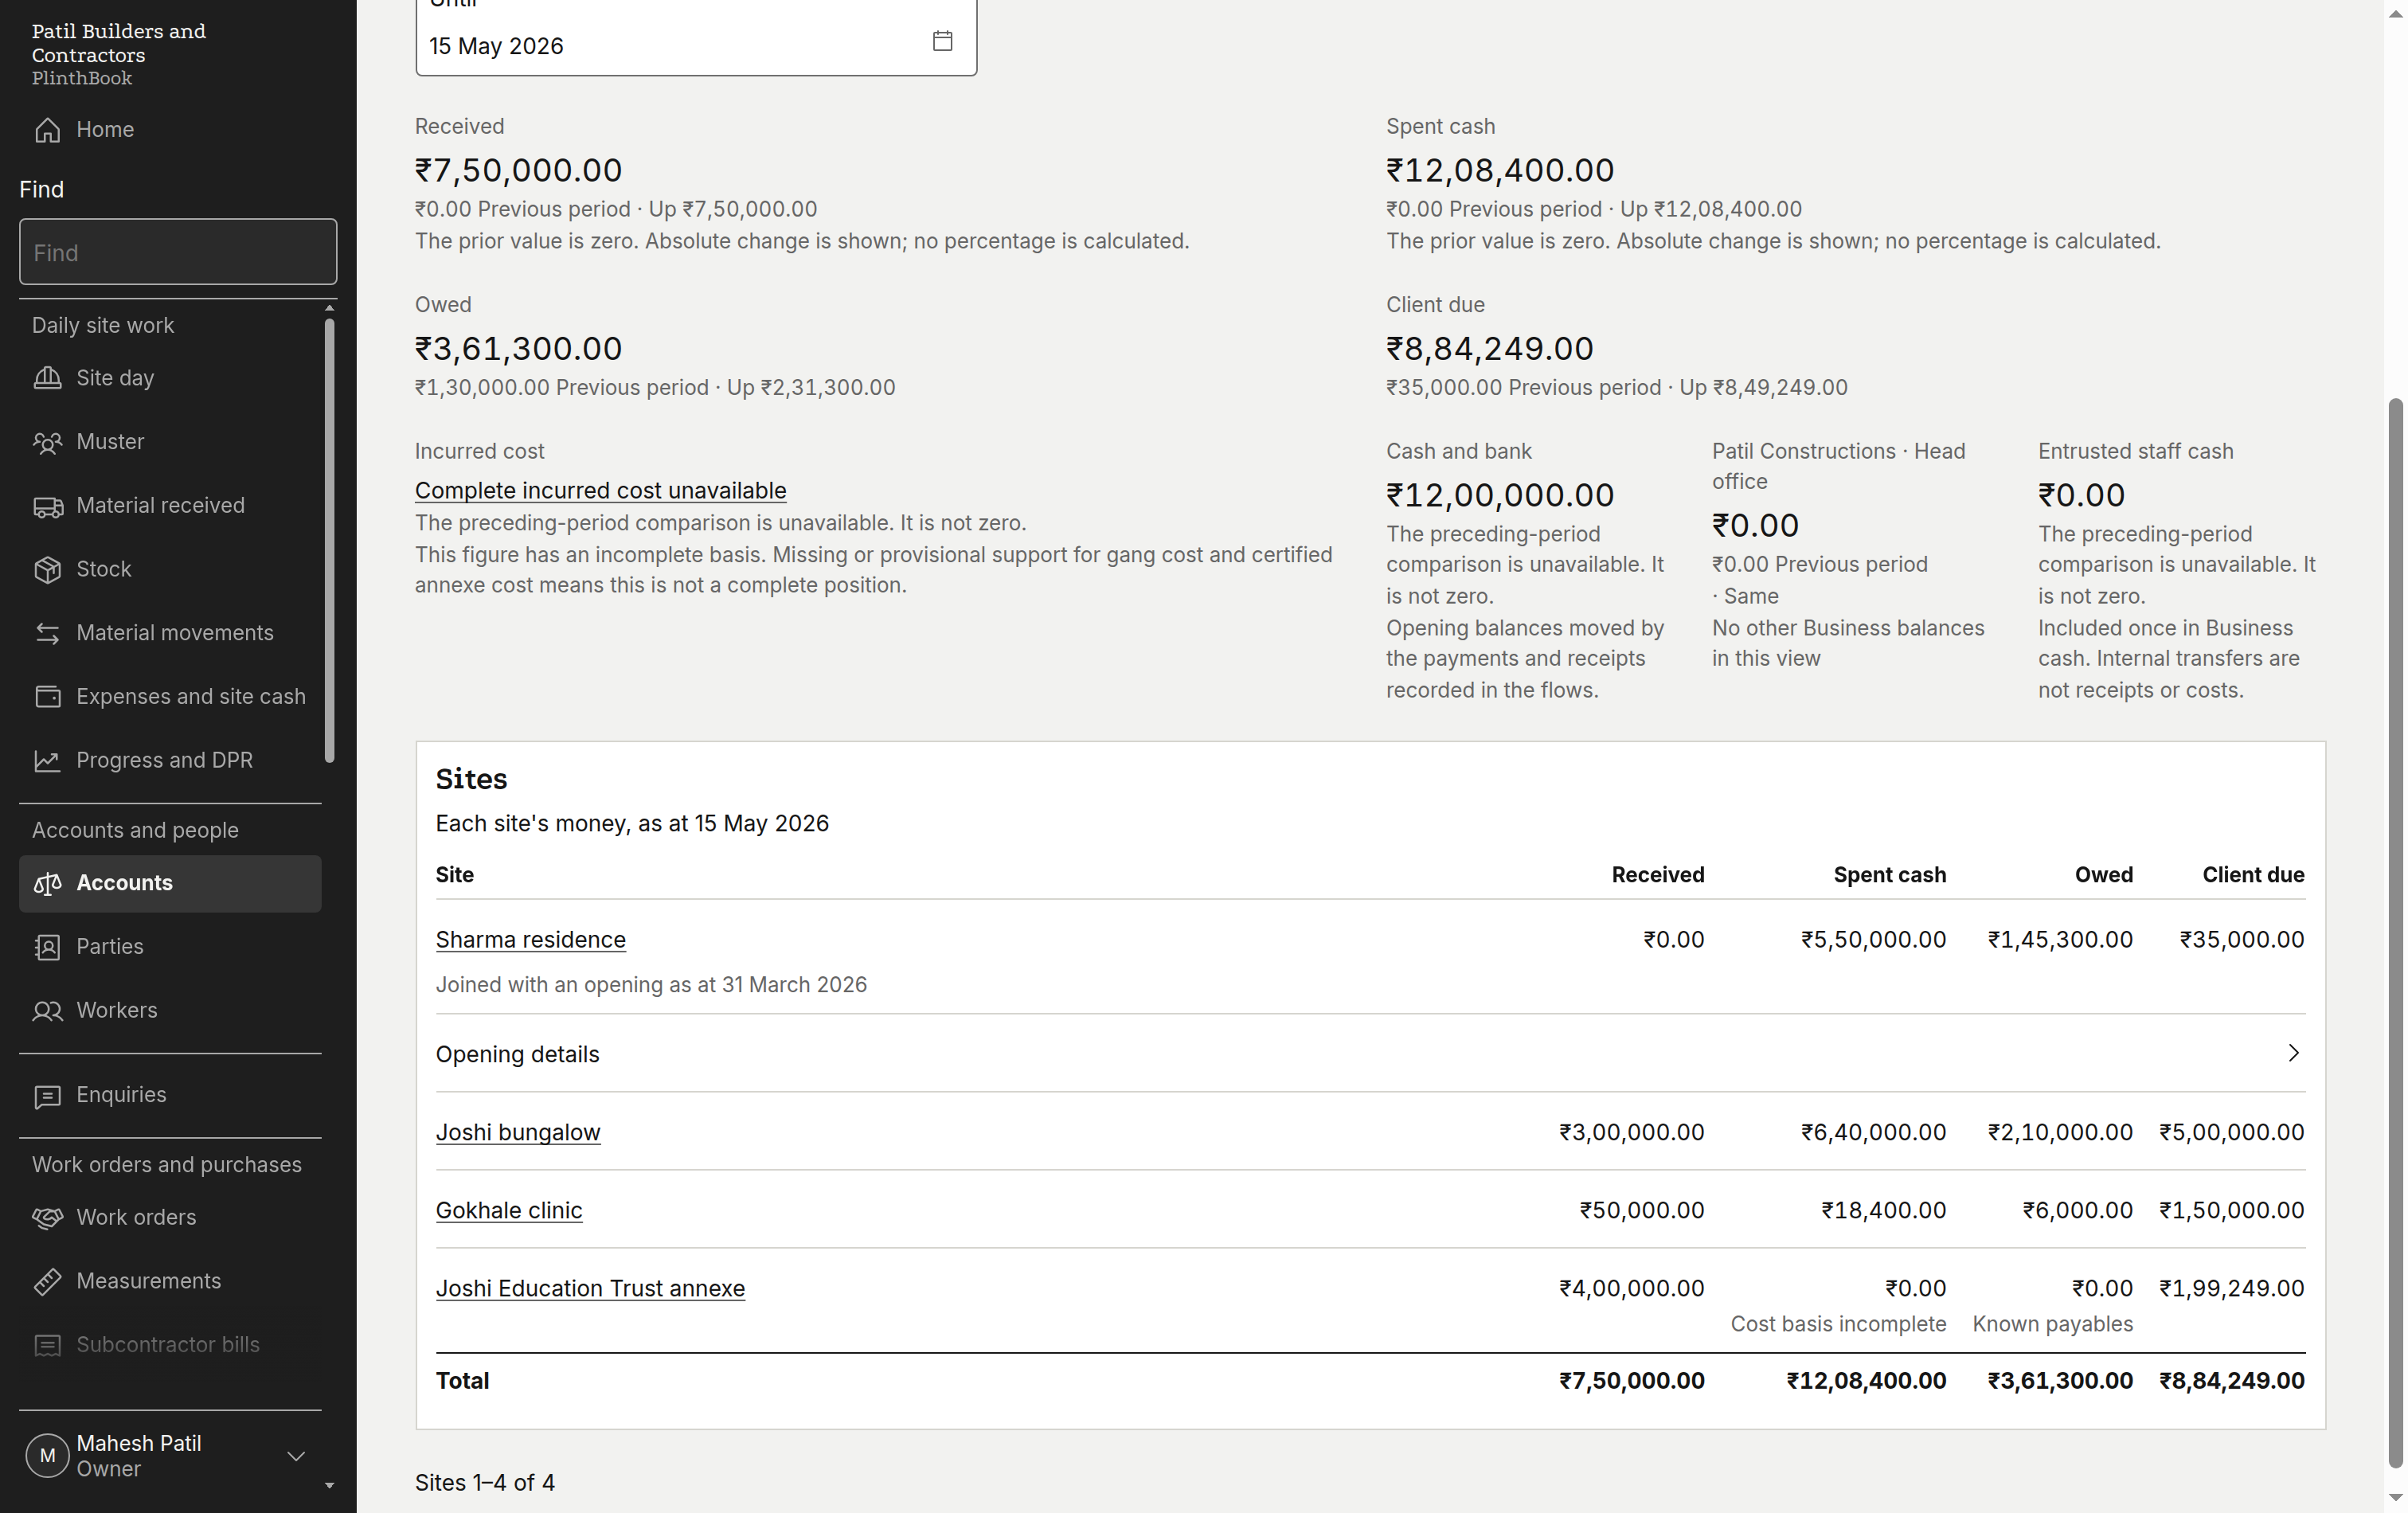Click Complete incurred cost unavailable link

600,491
